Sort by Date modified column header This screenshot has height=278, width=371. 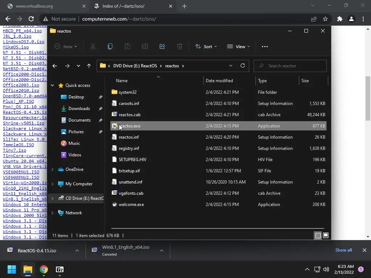pyautogui.click(x=219, y=81)
